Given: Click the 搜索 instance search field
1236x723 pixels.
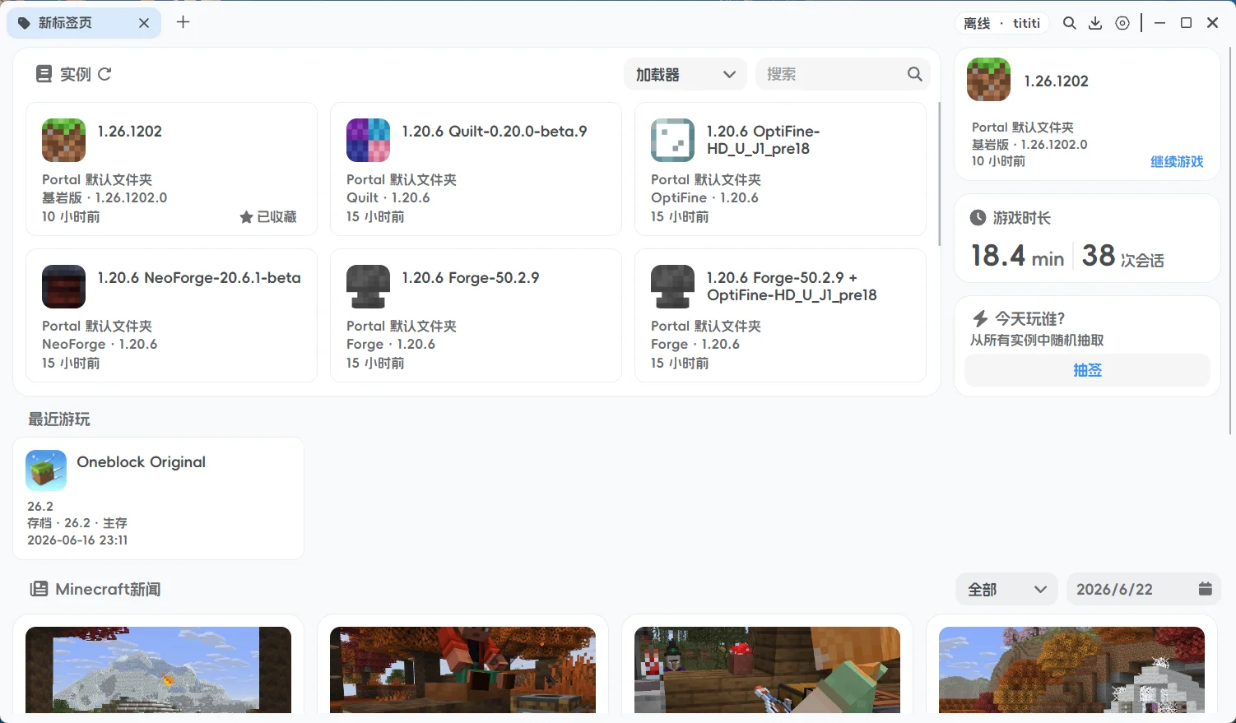Looking at the screenshot, I should [x=843, y=74].
